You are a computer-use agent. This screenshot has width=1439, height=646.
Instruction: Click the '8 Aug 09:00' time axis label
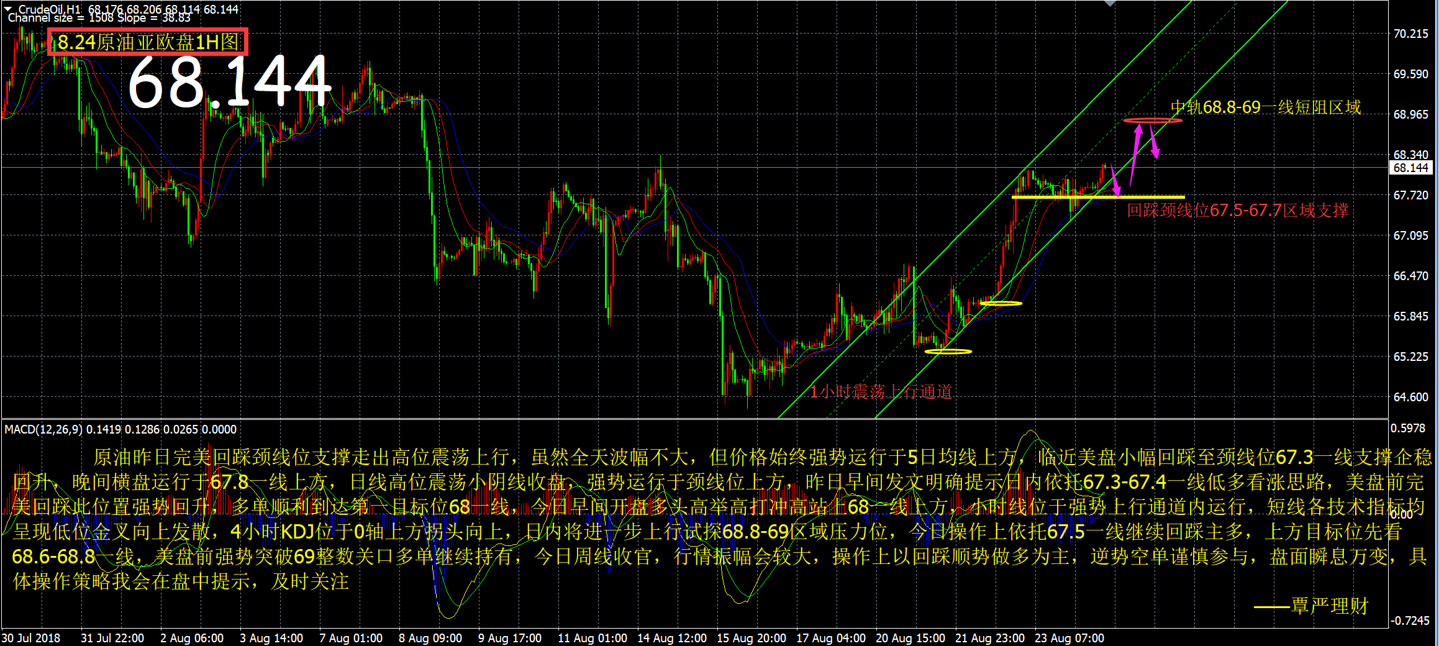point(430,638)
